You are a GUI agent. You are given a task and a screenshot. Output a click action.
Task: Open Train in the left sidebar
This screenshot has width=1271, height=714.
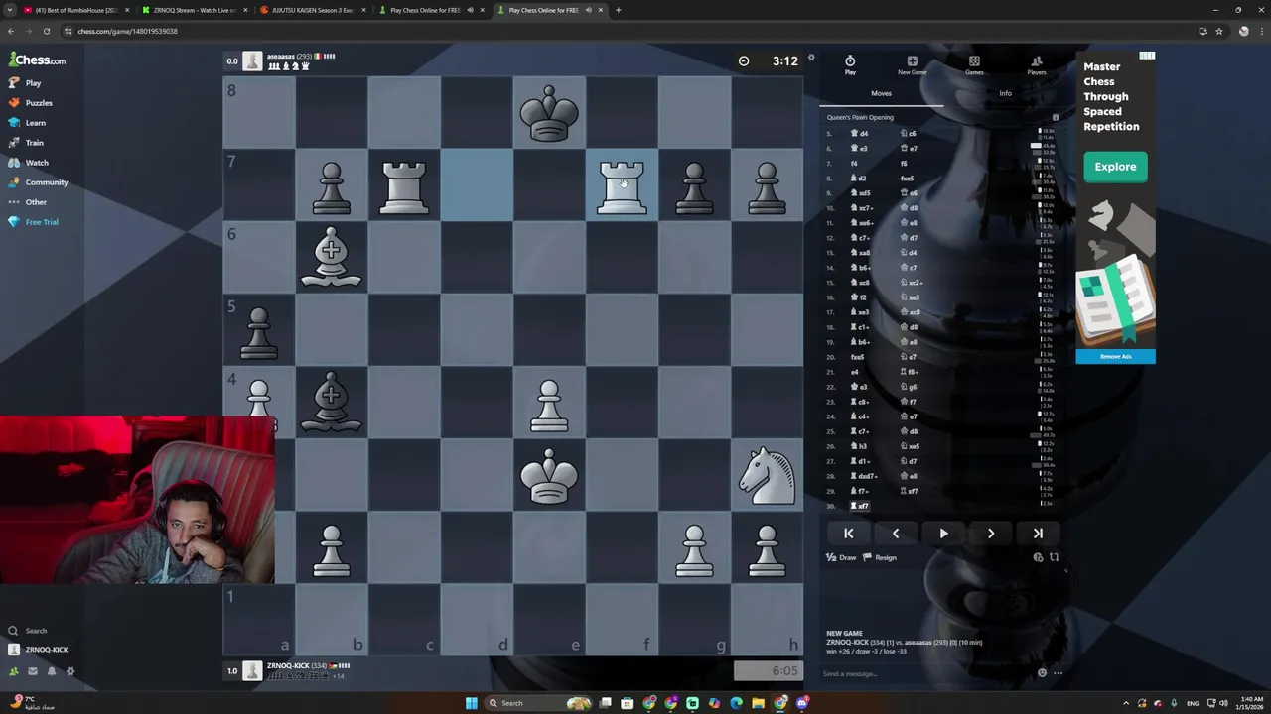point(27,143)
